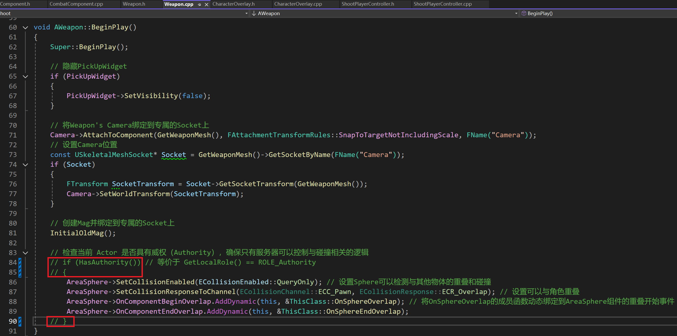Click the underlined Socket variable on line 73

tap(174, 155)
